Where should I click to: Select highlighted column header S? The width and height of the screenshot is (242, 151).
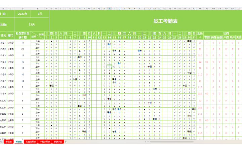click(x=109, y=9)
